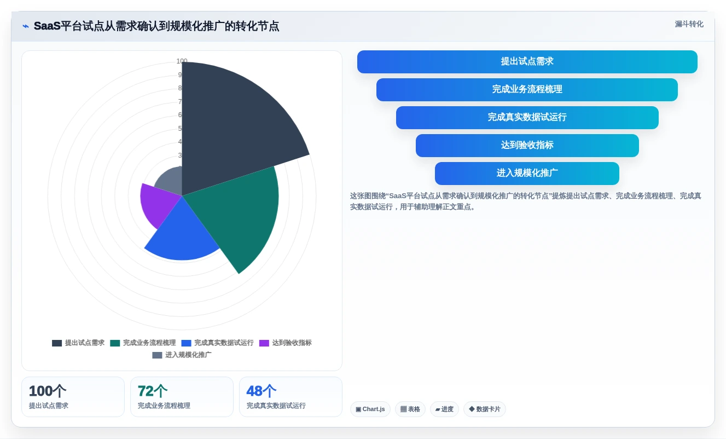
Task: Click the 100 axis label atop chart
Action: [182, 61]
